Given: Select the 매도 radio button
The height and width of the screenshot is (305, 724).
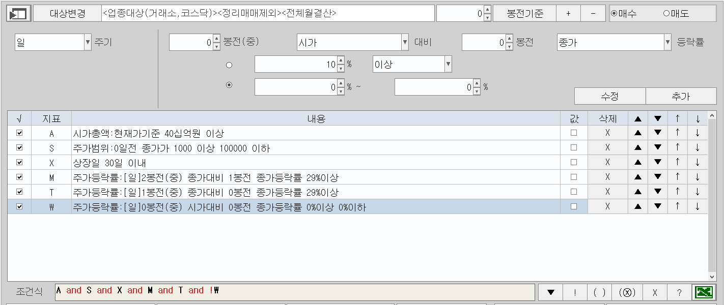Looking at the screenshot, I should coord(666,14).
